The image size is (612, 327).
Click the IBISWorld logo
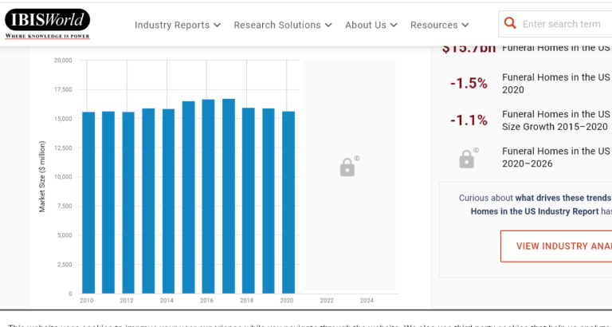pos(47,24)
